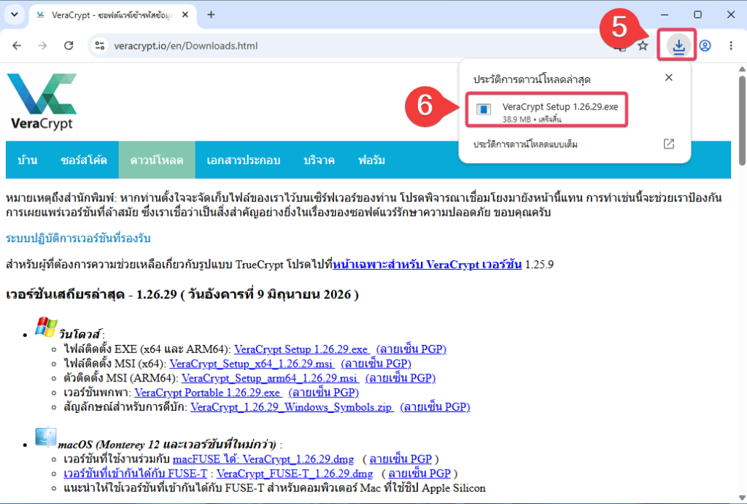747x504 pixels.
Task: Click the browser forward arrow
Action: pos(43,46)
